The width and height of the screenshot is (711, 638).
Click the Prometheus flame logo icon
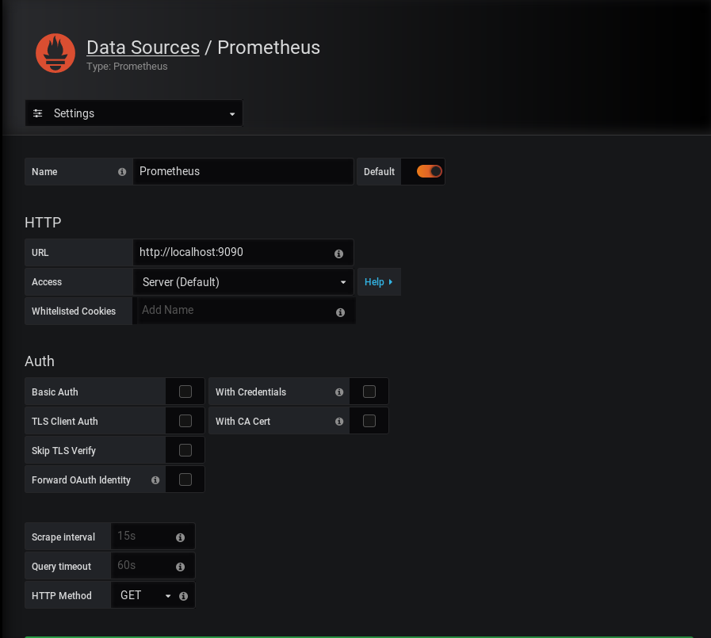[x=55, y=53]
